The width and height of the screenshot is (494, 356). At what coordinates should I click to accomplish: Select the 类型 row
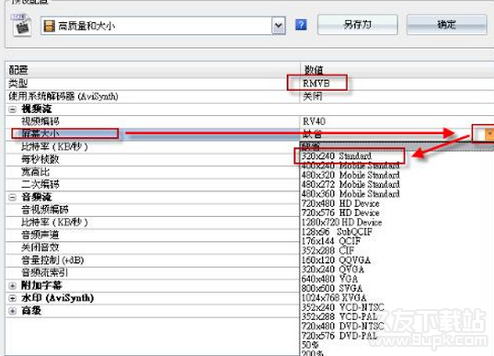pos(153,84)
